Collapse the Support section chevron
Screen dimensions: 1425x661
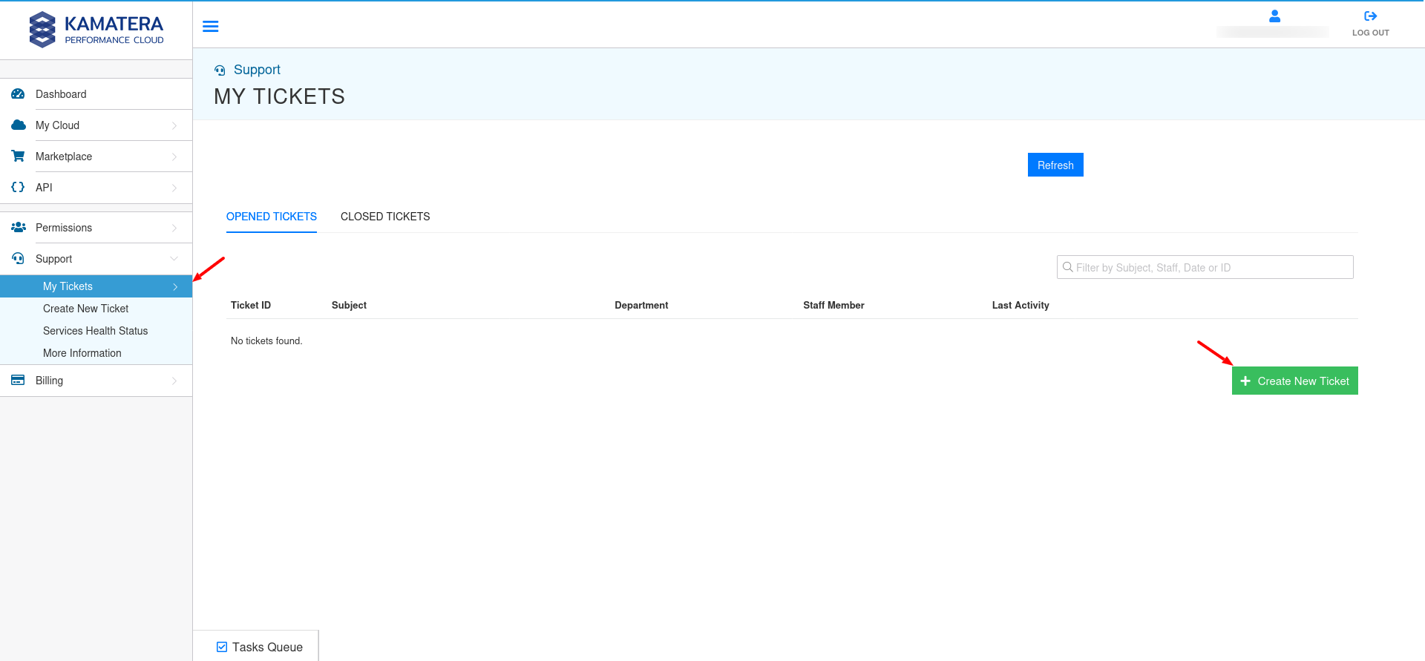[174, 259]
